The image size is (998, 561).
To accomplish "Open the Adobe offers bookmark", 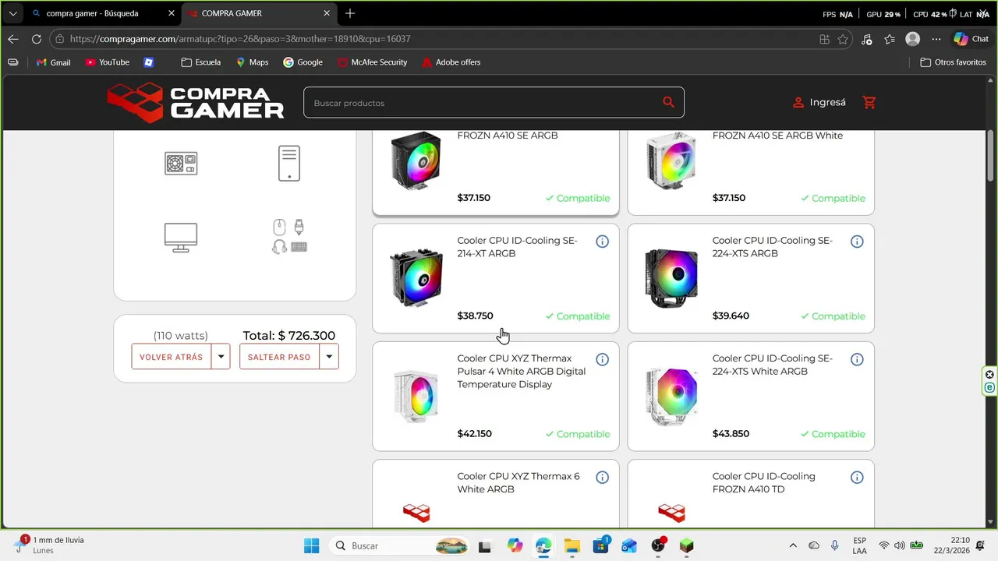I will pyautogui.click(x=451, y=62).
